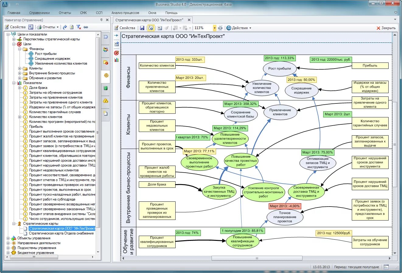Click the chain link icon in Navigator toolbar
402x273 pixels.
[86, 27]
